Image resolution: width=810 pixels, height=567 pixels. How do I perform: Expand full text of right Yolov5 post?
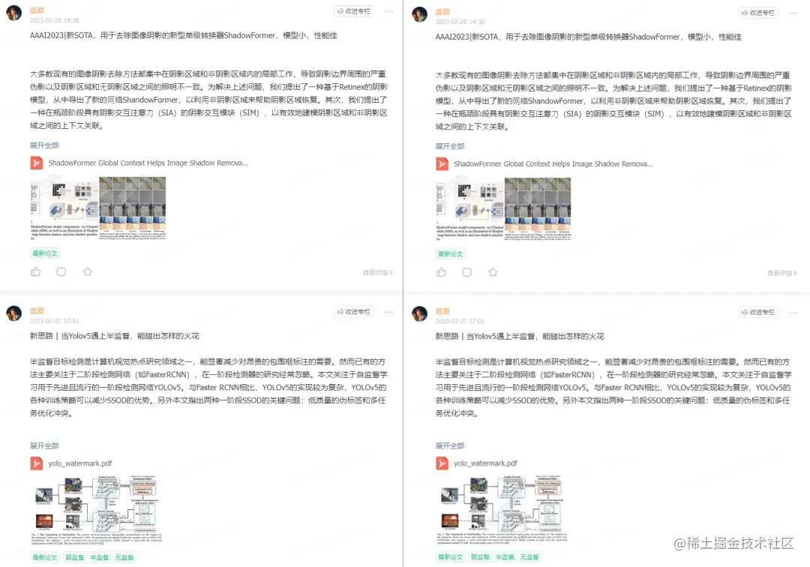450,445
